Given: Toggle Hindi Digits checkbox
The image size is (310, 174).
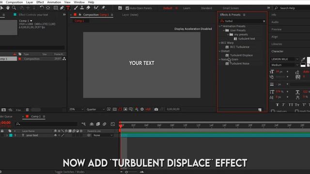Looking at the screenshot, I should (x=297, y=111).
